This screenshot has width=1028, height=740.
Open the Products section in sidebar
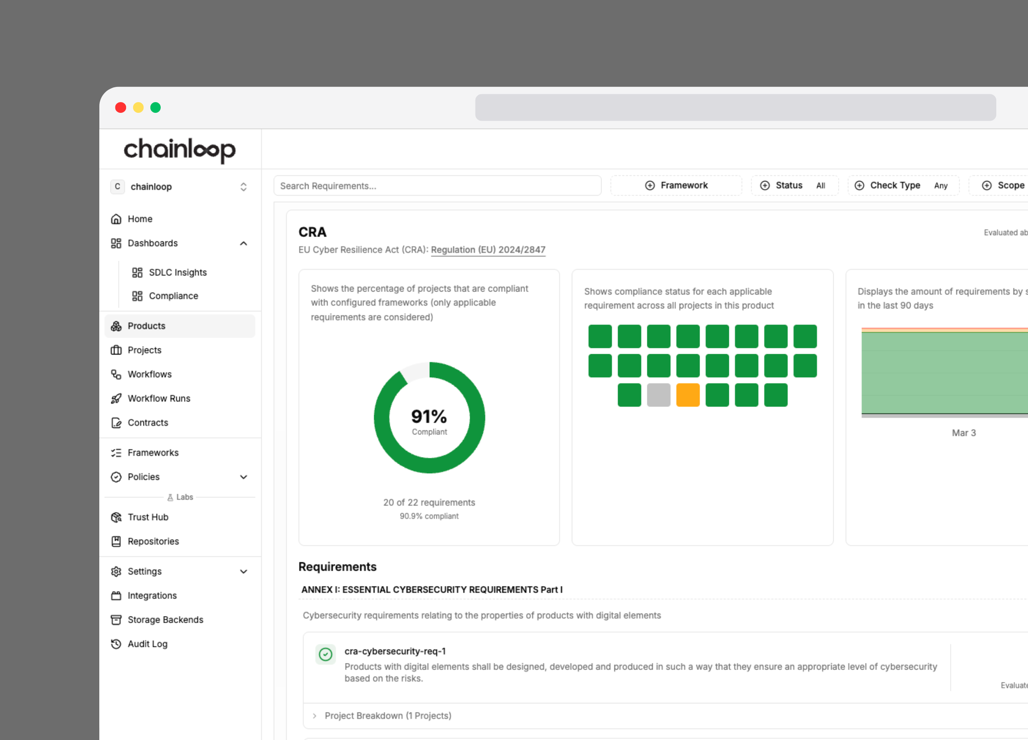click(146, 326)
